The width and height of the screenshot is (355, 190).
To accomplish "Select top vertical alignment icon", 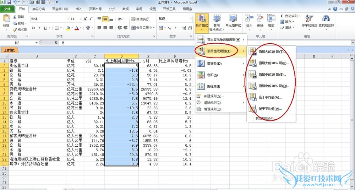I will (99, 19).
